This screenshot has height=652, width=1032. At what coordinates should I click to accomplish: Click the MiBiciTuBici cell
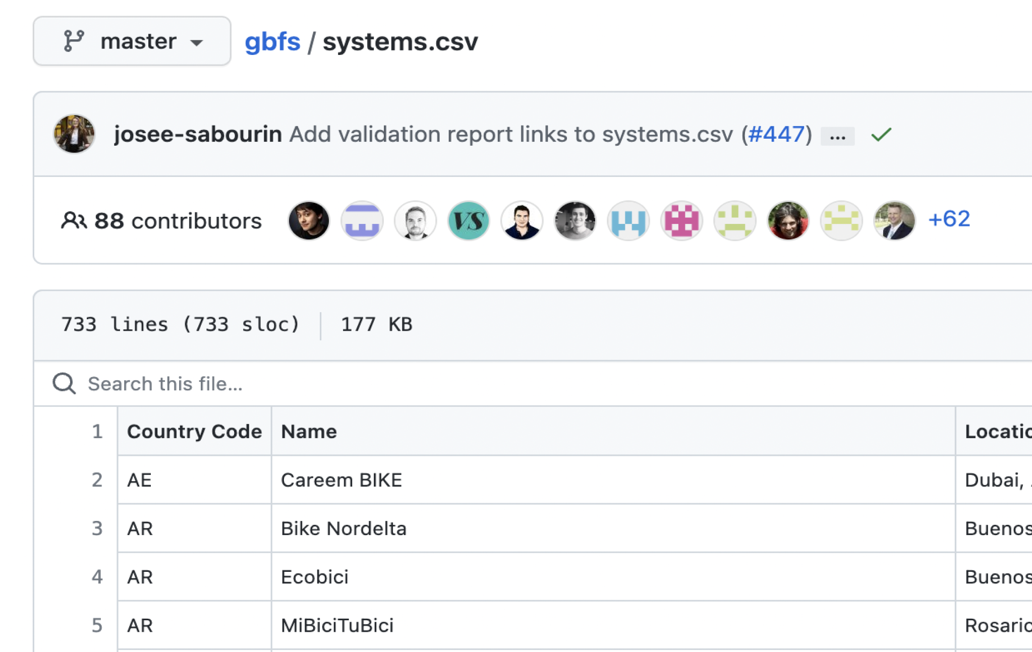(x=613, y=625)
